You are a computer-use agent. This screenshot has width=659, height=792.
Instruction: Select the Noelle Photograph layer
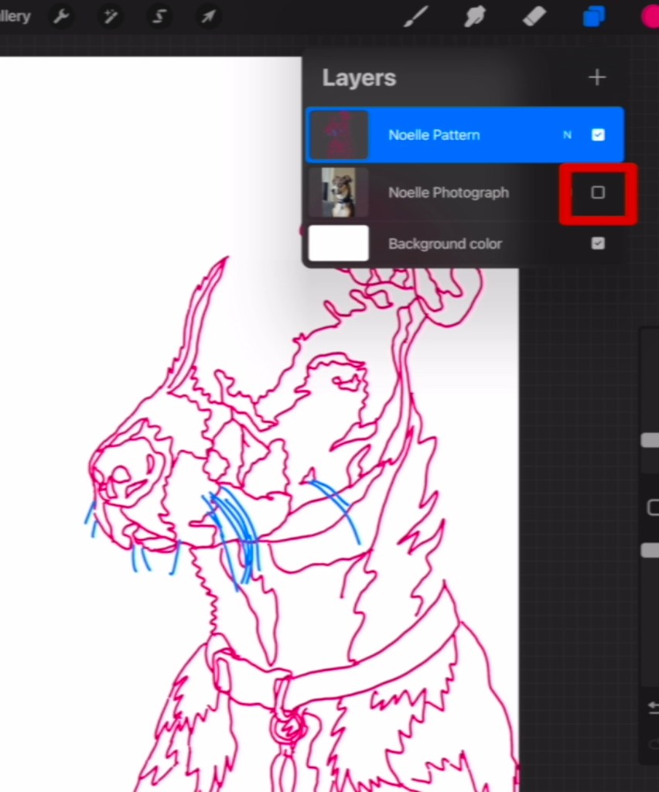click(449, 193)
